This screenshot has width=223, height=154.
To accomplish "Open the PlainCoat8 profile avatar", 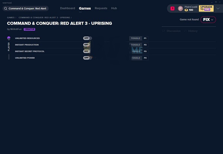I will [x=180, y=9].
